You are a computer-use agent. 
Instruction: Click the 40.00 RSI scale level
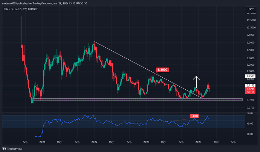tap(249, 123)
